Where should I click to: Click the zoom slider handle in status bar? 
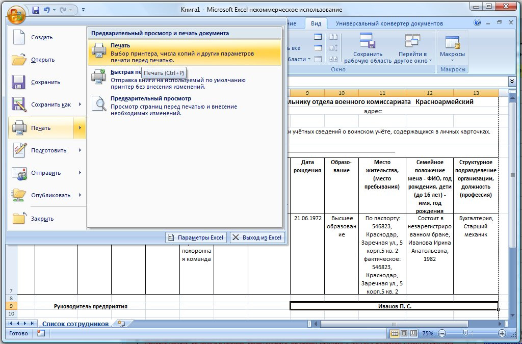(465, 333)
